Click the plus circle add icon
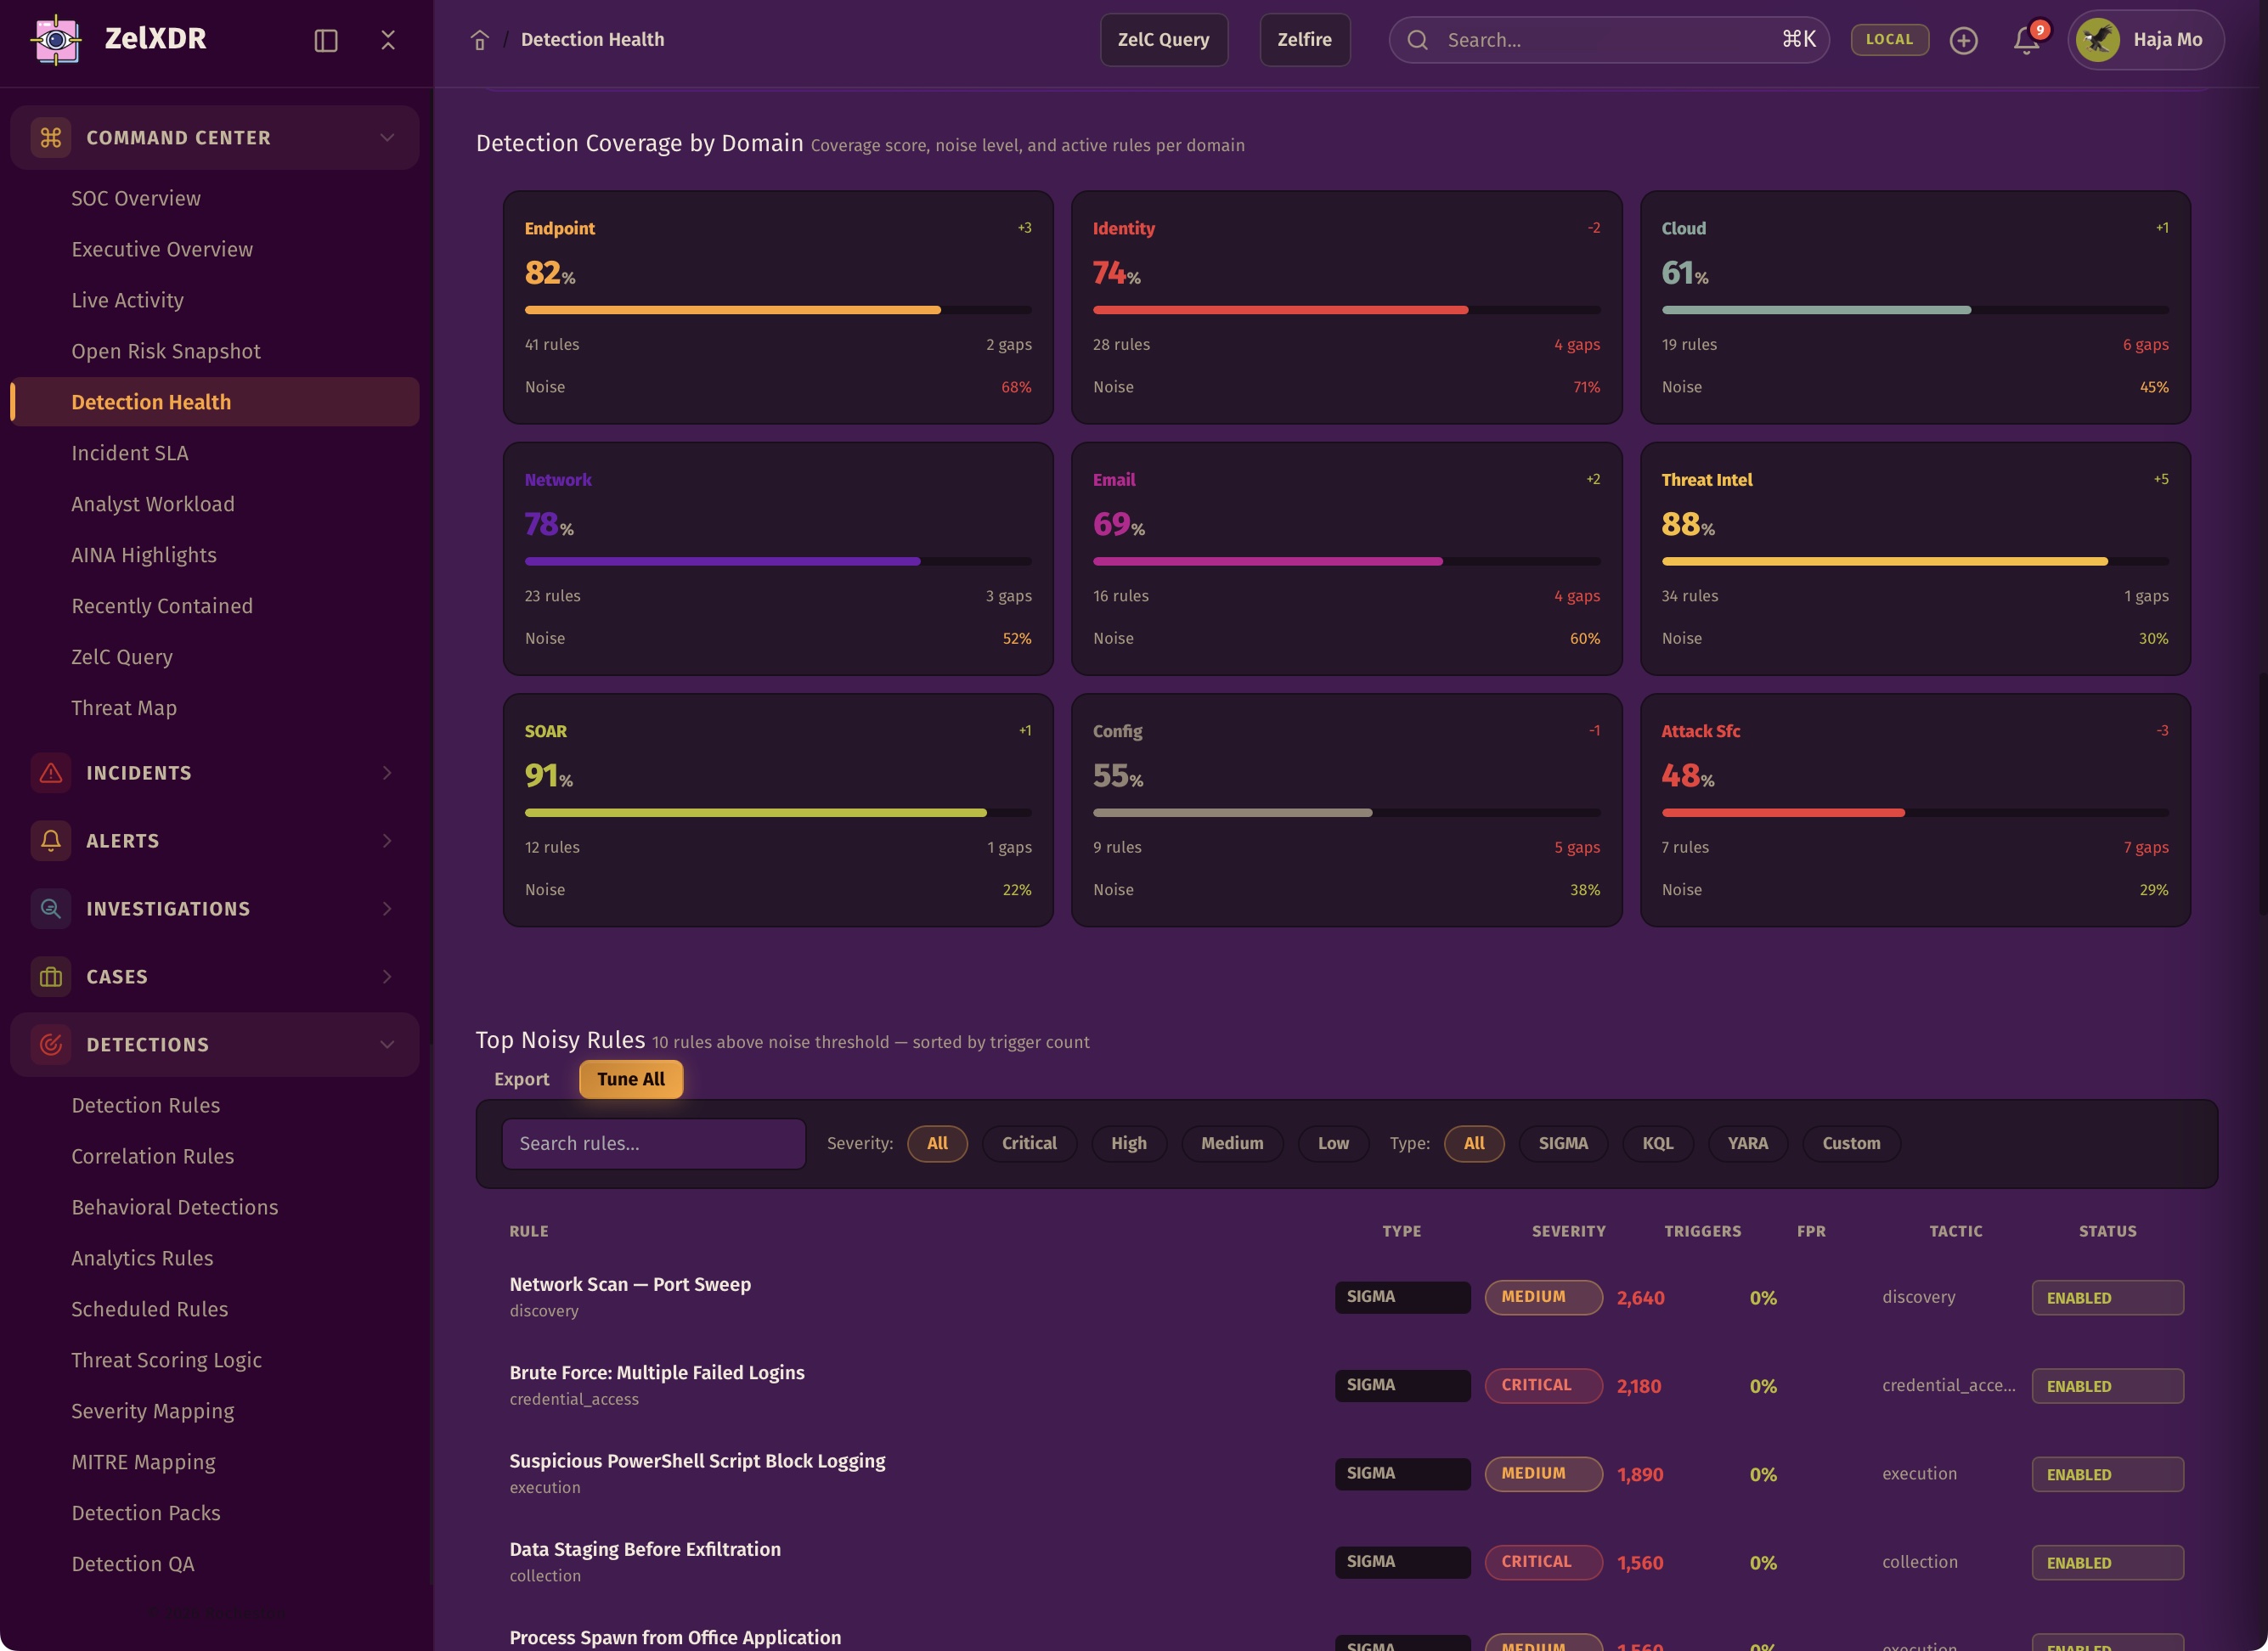Image resolution: width=2268 pixels, height=1651 pixels. 1963,40
